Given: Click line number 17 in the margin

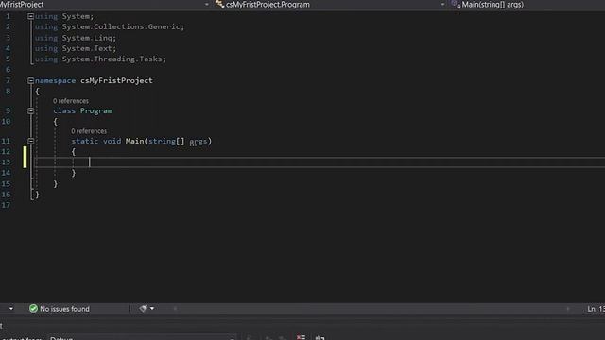Looking at the screenshot, I should [6, 205].
